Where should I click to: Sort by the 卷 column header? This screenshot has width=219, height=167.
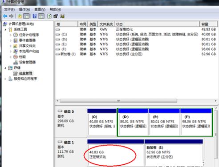(66, 24)
